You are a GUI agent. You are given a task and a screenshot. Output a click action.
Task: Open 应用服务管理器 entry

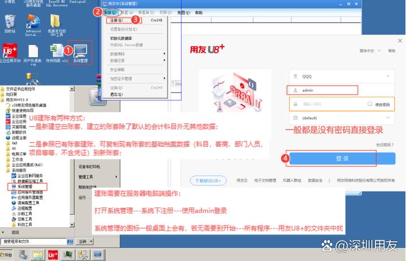pos(28,192)
